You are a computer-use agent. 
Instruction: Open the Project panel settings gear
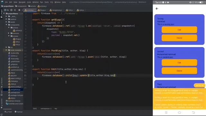tap(19, 10)
